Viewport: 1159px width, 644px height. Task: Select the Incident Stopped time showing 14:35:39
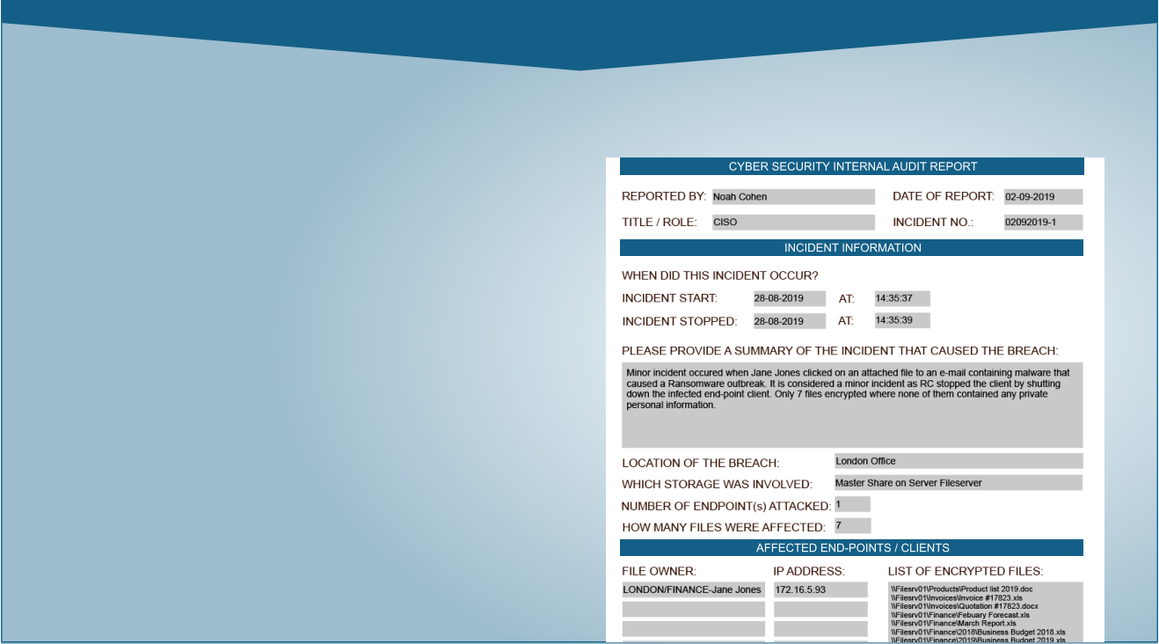click(x=900, y=319)
